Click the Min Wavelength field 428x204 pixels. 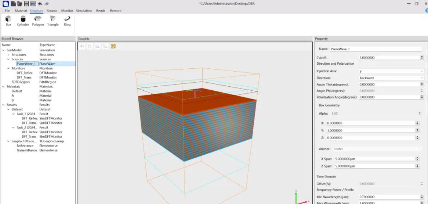pos(389,197)
